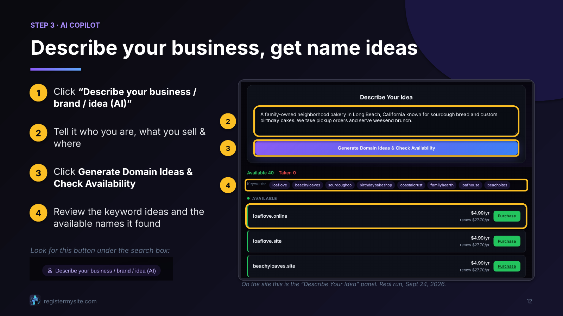Click the renew $27.70/yr text for loaflove.site
This screenshot has width=563, height=316.
(475, 245)
